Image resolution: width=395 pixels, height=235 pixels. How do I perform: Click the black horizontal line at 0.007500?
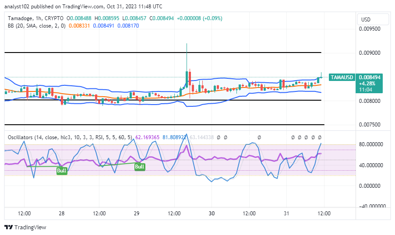click(x=164, y=125)
